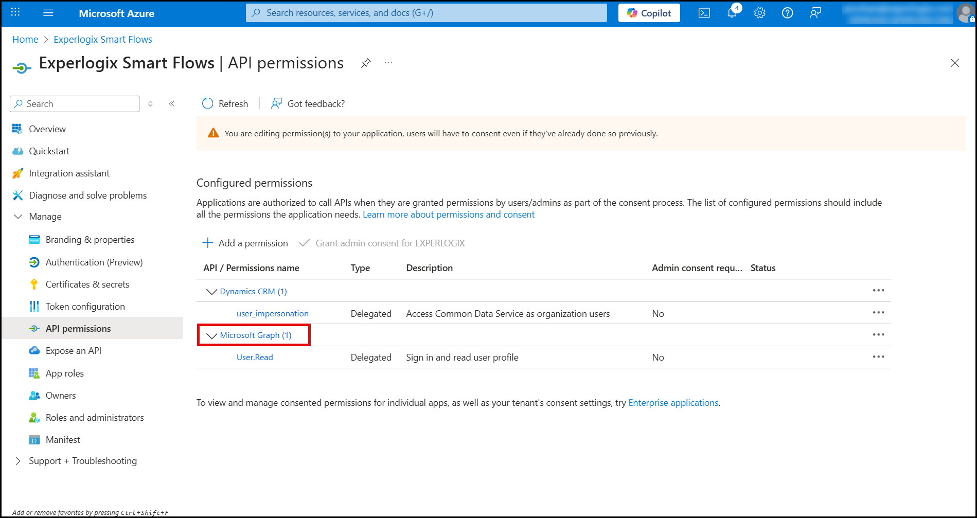Click the Quickstart cloud icon

click(x=17, y=151)
